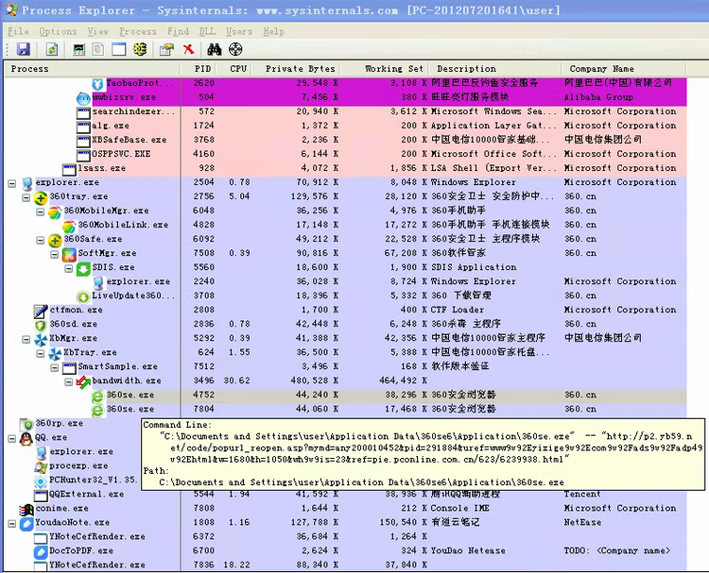709x573 pixels.
Task: Open the System Information graph icon
Action: point(78,49)
